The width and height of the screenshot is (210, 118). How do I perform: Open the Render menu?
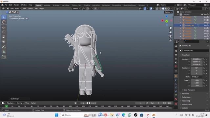16,5
